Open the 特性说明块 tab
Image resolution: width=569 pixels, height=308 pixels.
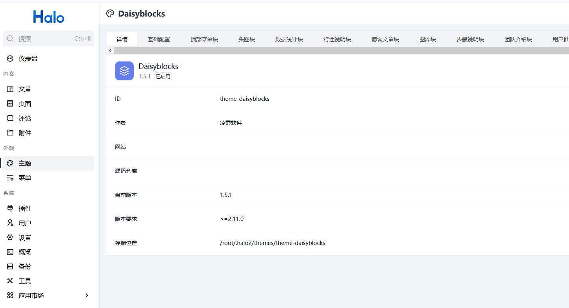[337, 39]
